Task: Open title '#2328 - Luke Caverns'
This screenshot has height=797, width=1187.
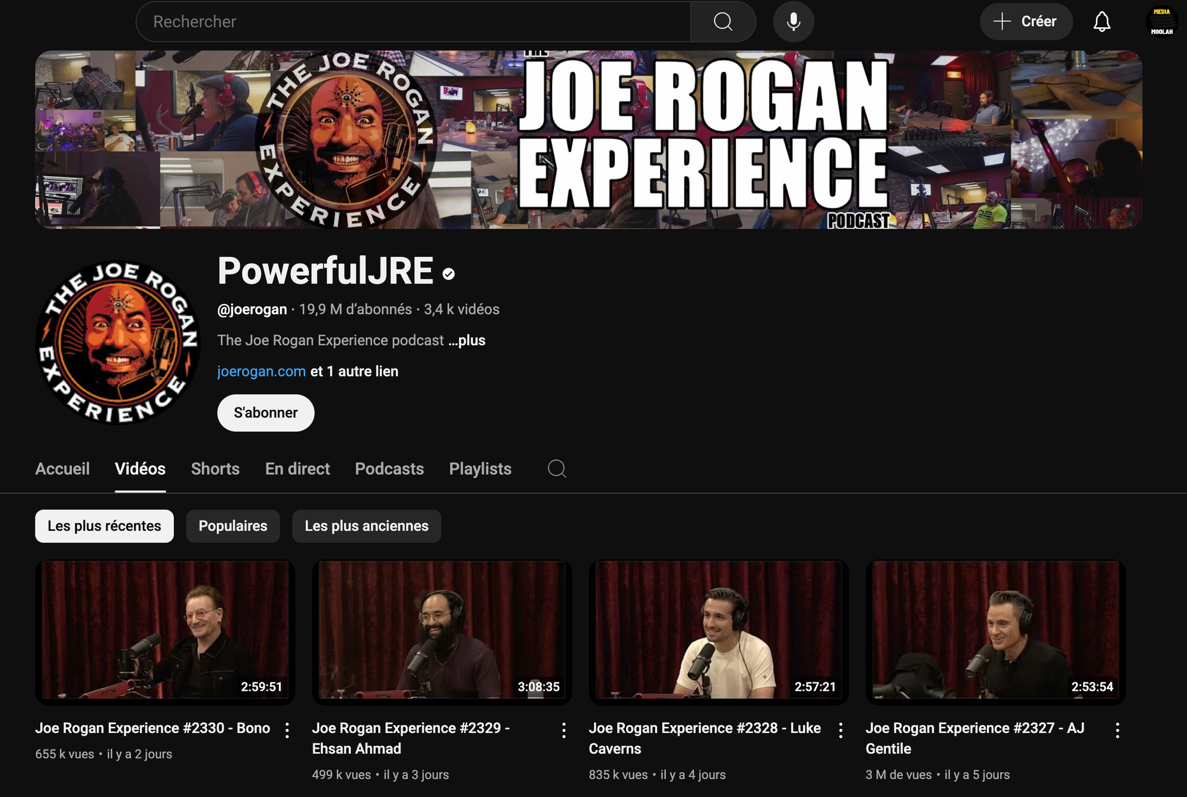Action: point(704,738)
